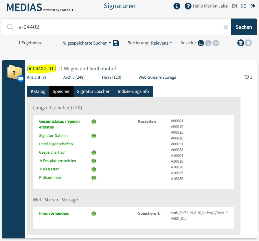Switch to list view
This screenshot has height=241, width=259.
(201, 43)
